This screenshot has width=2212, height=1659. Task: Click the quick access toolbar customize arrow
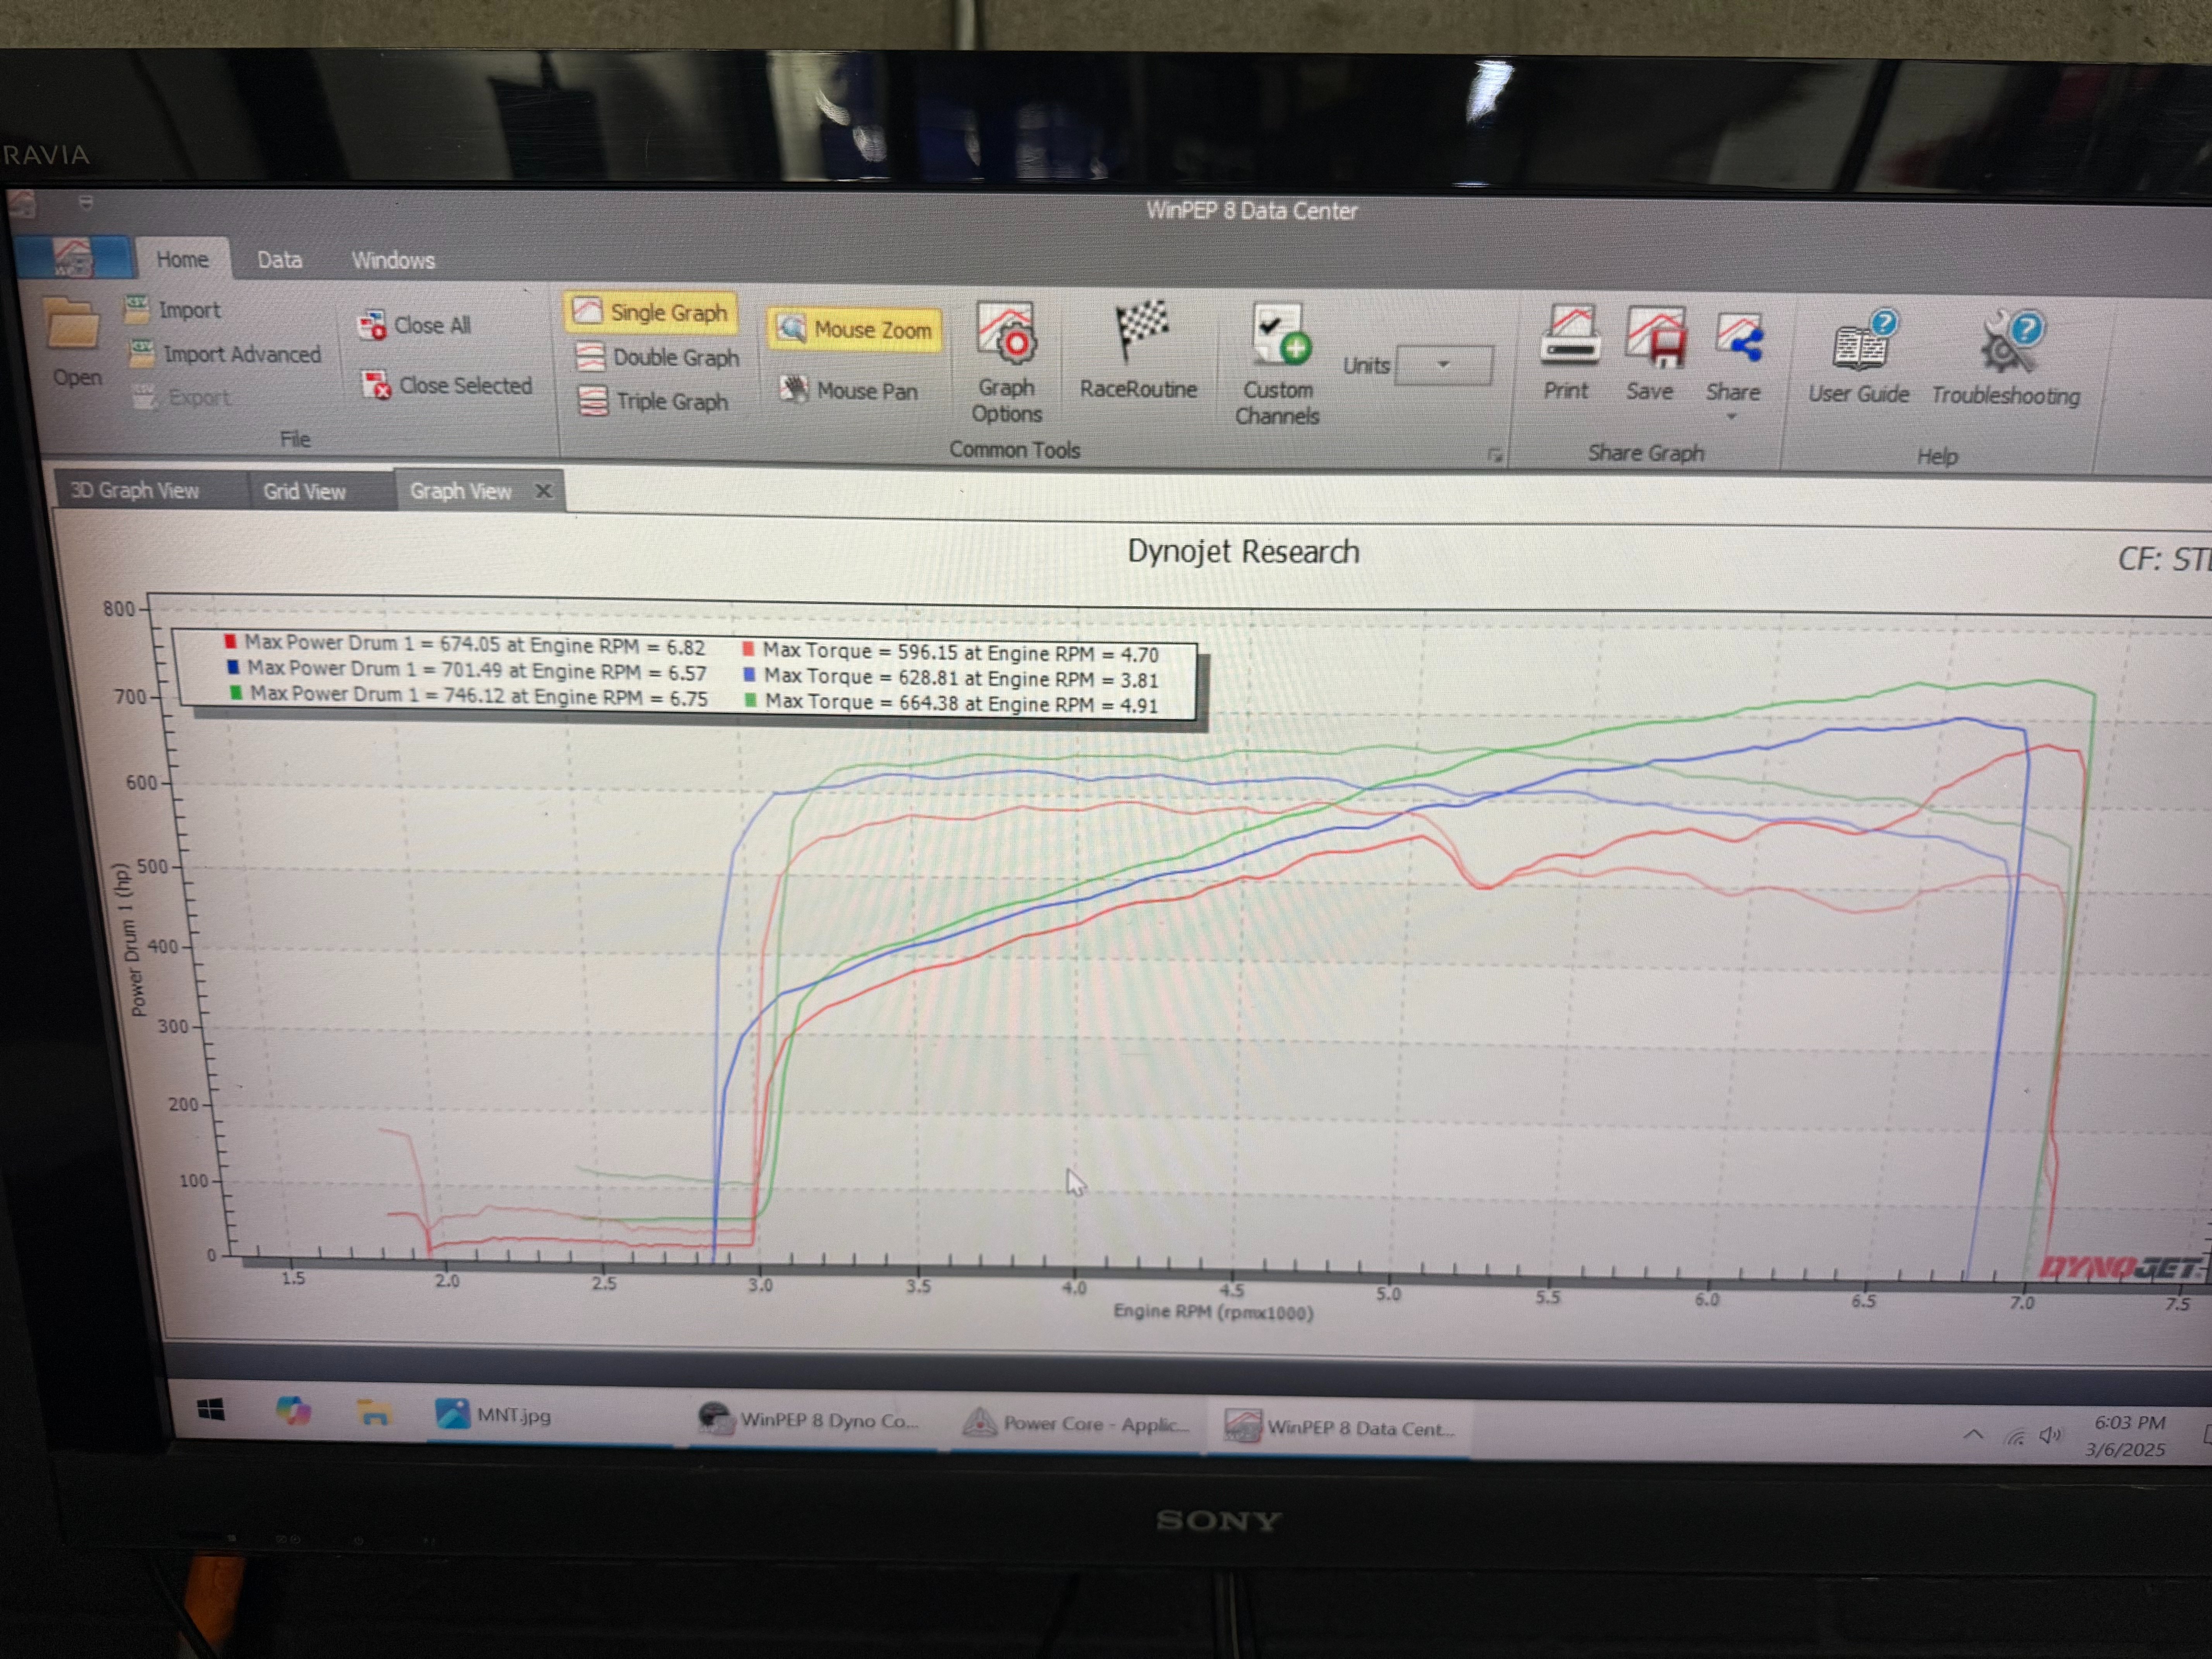coord(86,203)
